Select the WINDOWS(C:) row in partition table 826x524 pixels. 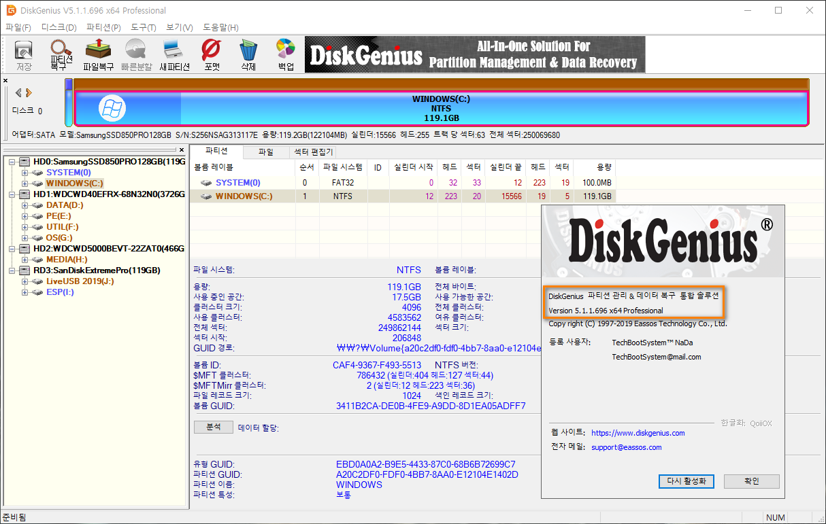403,196
